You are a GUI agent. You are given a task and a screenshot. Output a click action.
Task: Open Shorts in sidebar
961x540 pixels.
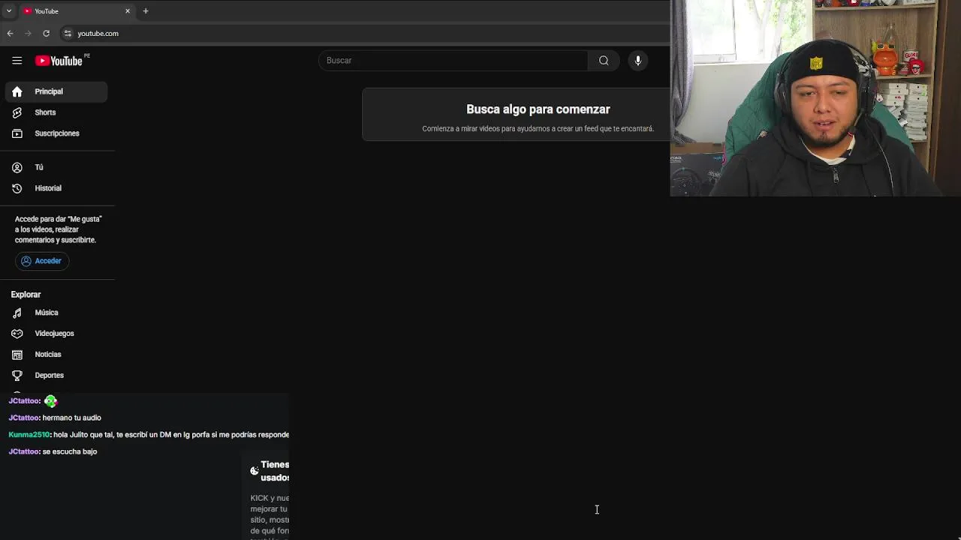tap(57, 112)
